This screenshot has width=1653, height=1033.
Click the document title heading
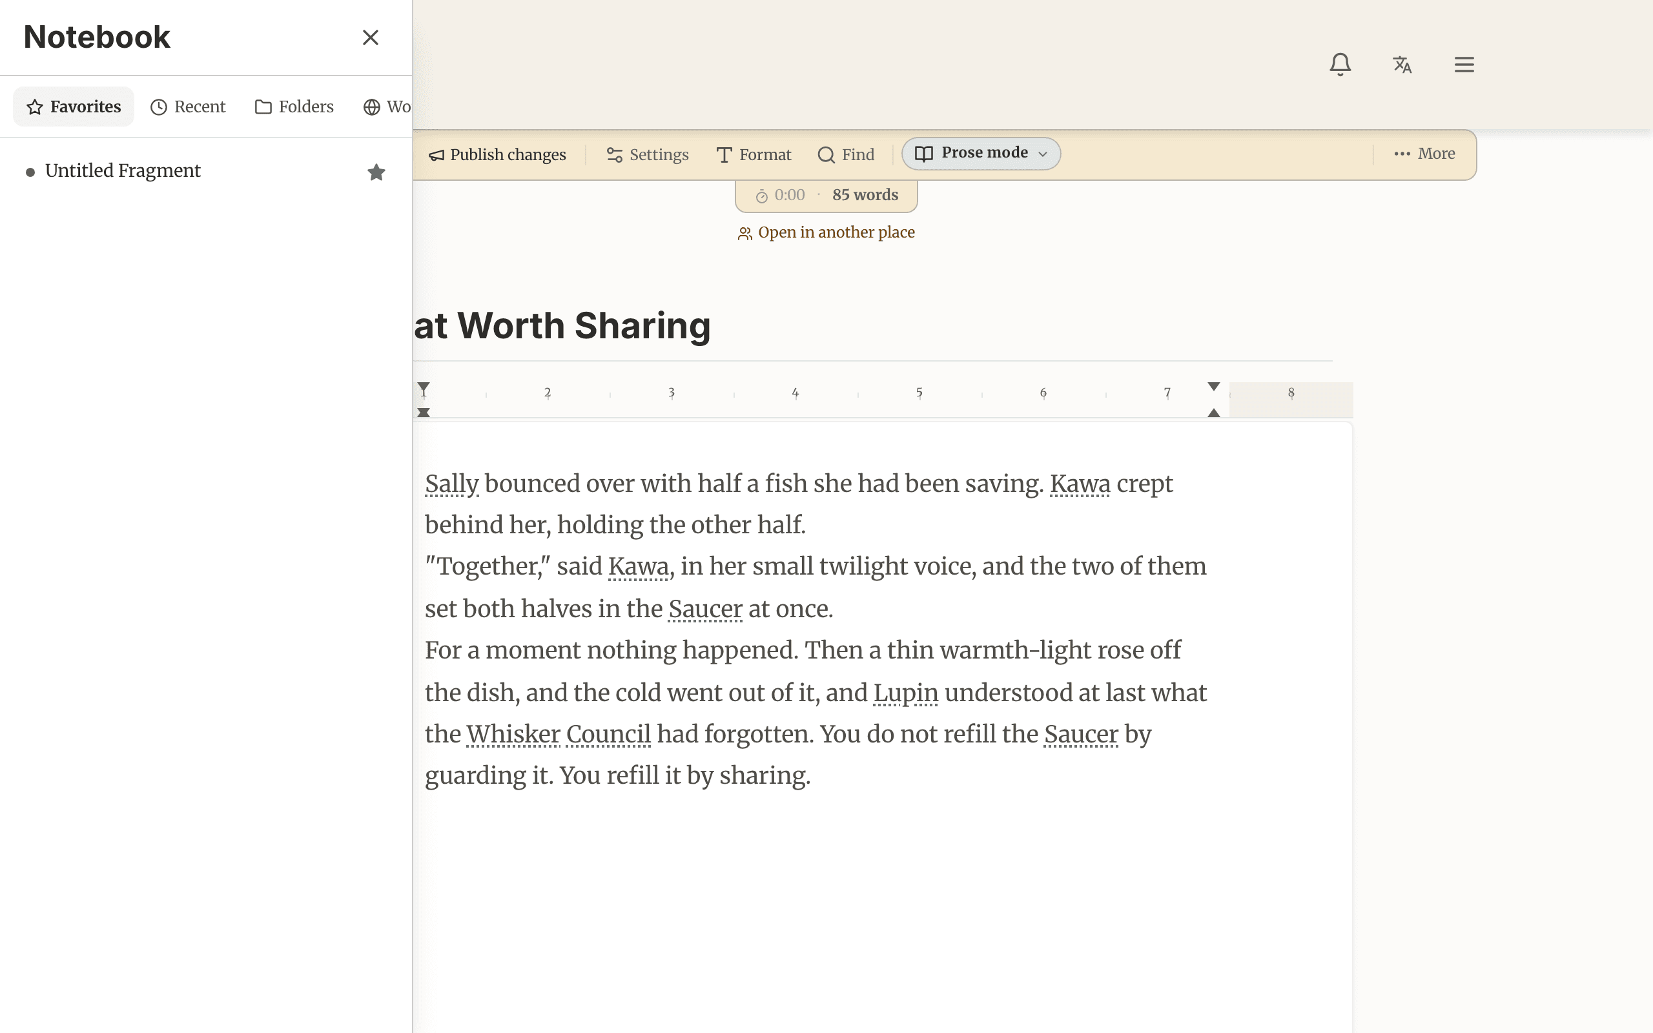[x=563, y=325]
